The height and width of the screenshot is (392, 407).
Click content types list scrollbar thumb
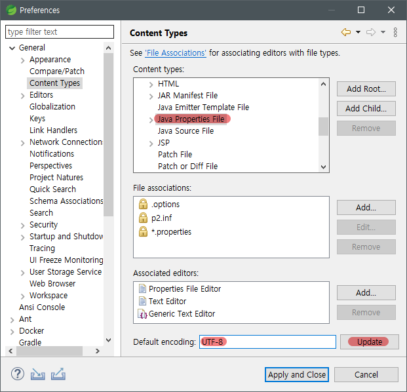tap(323, 127)
